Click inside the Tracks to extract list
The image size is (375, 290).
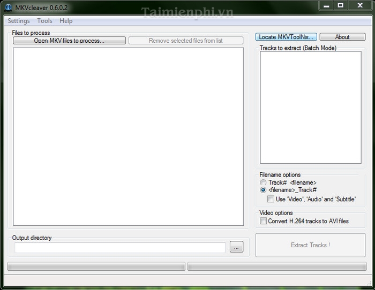pos(310,107)
